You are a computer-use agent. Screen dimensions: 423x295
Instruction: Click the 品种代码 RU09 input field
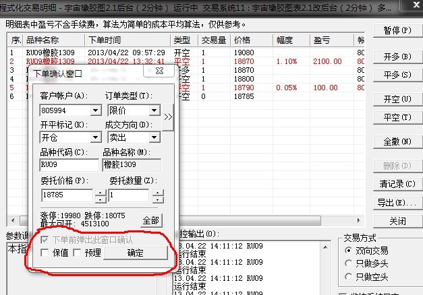pyautogui.click(x=69, y=164)
